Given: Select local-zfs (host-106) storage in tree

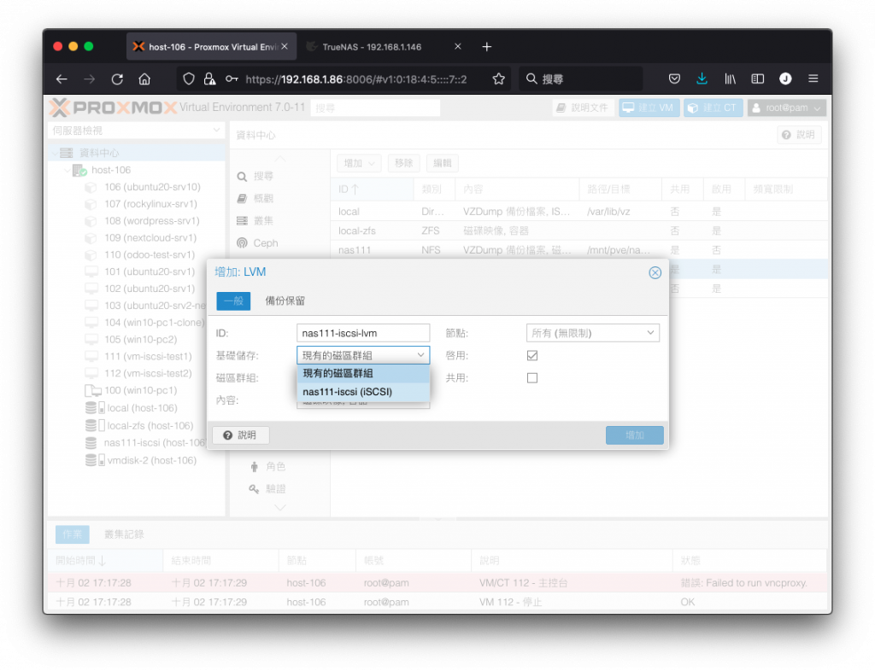Looking at the screenshot, I should click(x=150, y=426).
